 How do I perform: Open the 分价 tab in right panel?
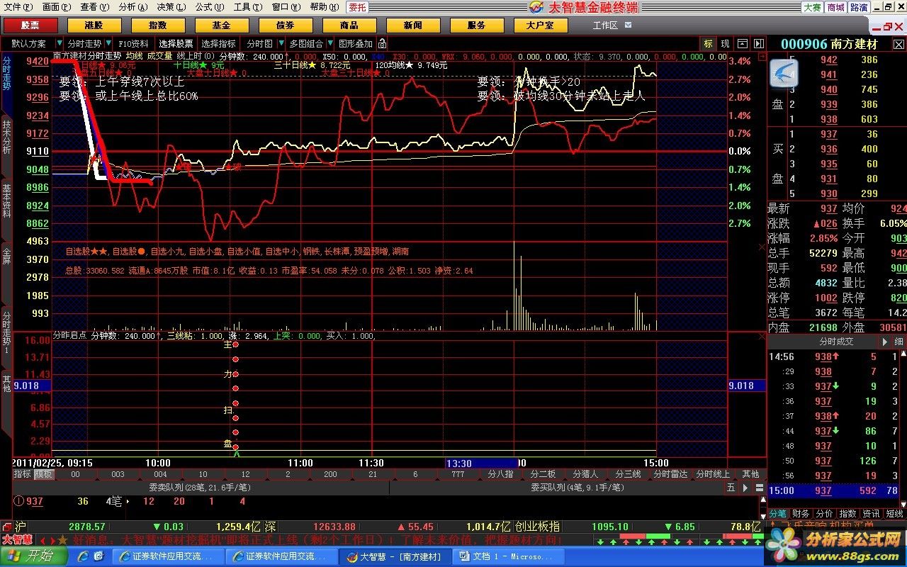[x=824, y=513]
